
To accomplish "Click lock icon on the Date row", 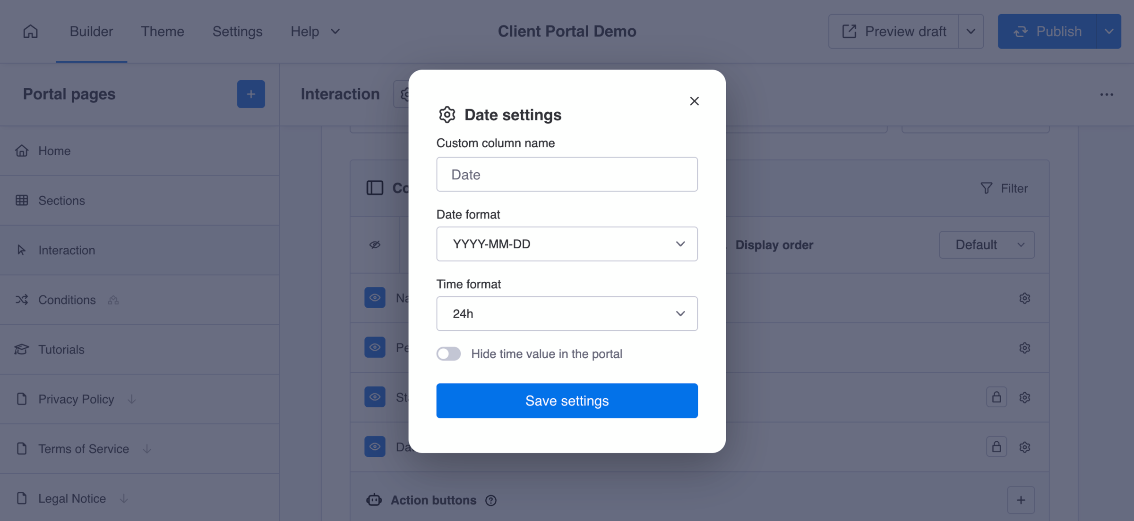I will pyautogui.click(x=996, y=447).
